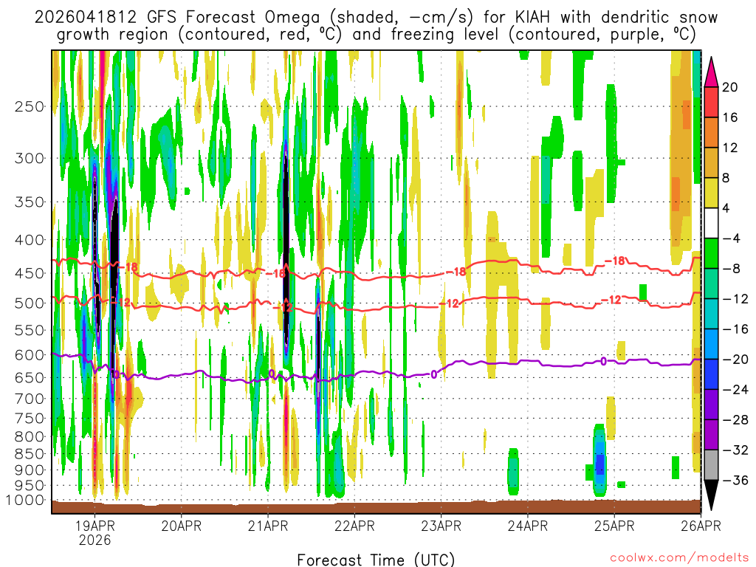Click the 19APR 2026 date label
Image resolution: width=756 pixels, height=567 pixels.
point(95,533)
